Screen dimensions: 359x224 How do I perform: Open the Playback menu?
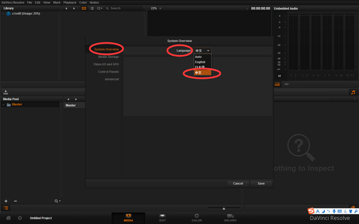point(70,2)
